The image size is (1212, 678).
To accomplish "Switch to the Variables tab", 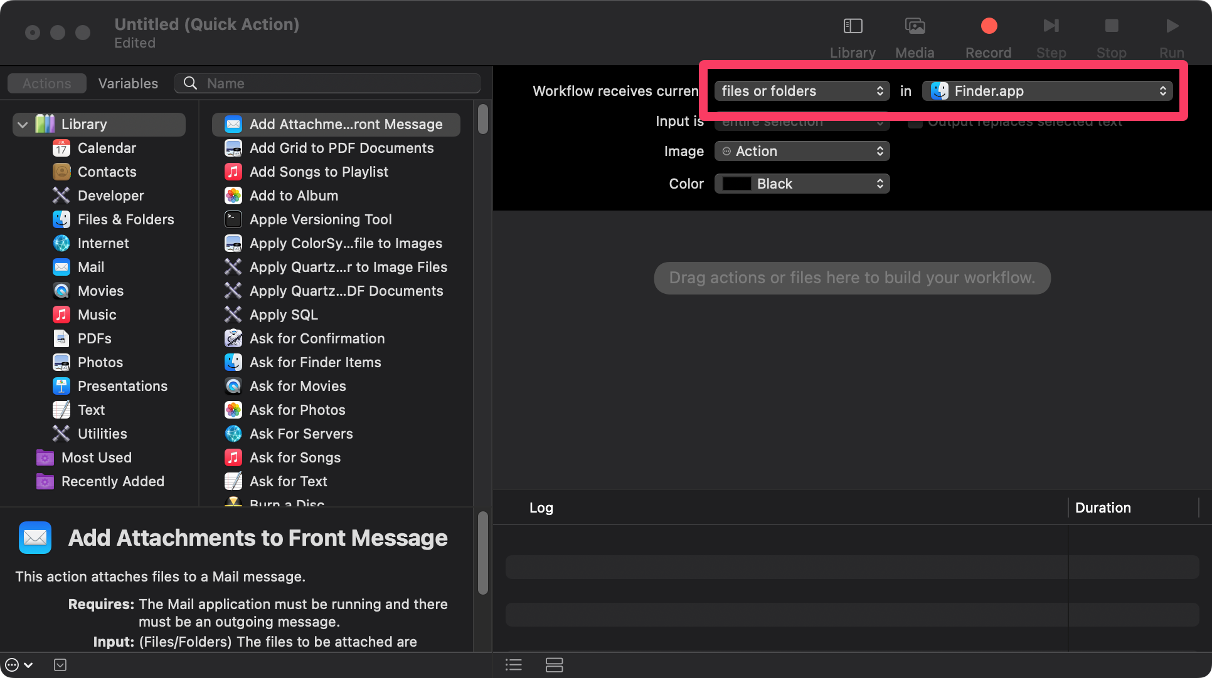I will click(x=127, y=83).
